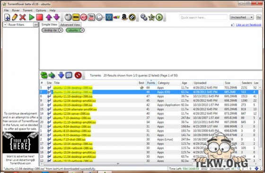This screenshot has width=265, height=173.
Task: Switch to the Simple View tab
Action: pyautogui.click(x=49, y=25)
